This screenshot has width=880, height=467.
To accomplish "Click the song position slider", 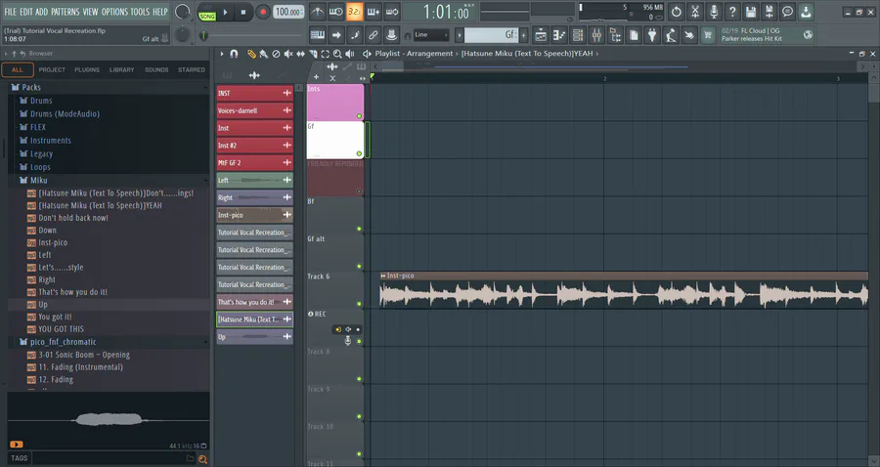I will tap(250, 35).
